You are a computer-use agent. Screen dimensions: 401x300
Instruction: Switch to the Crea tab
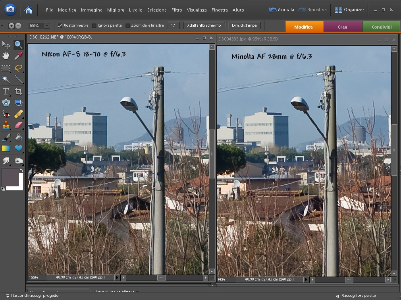coord(343,27)
